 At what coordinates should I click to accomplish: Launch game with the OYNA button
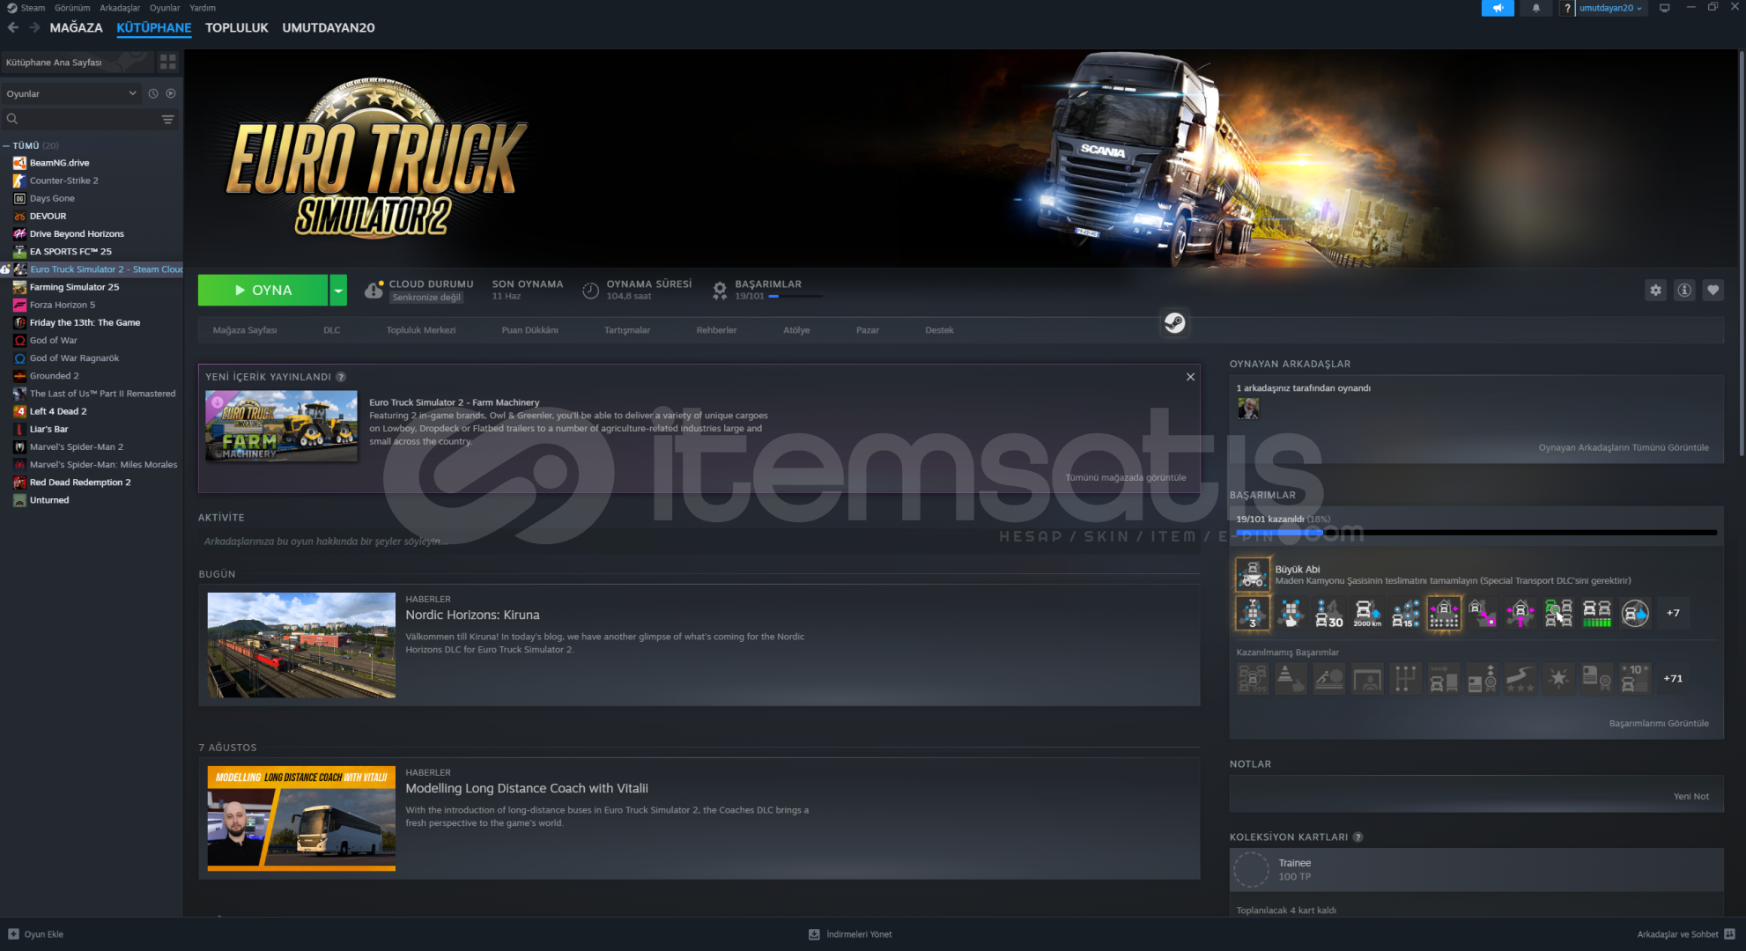click(x=263, y=291)
